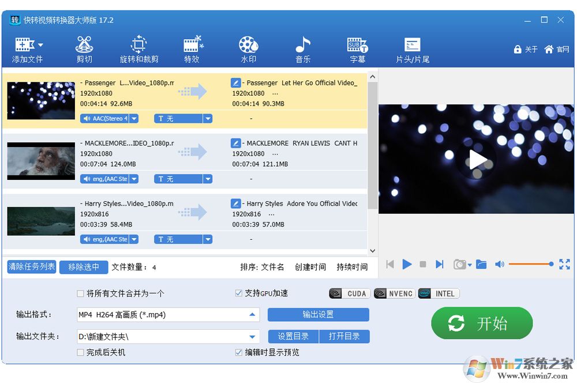Image resolution: width=577 pixels, height=384 pixels.
Task: Play the video in the preview panel
Action: point(478,160)
